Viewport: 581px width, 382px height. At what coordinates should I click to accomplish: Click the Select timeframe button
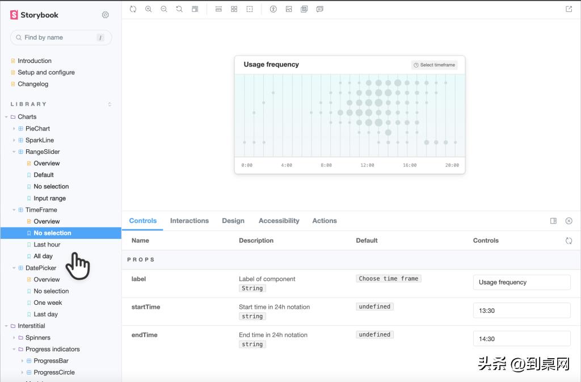tap(434, 65)
